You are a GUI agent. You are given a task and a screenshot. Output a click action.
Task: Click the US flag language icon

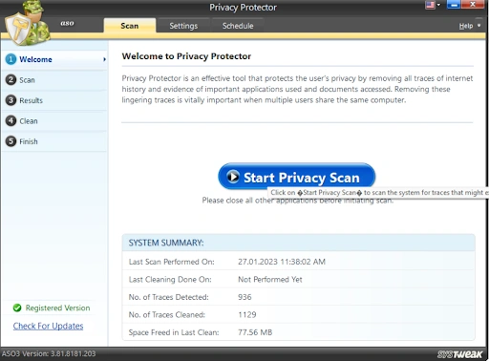click(x=430, y=5)
